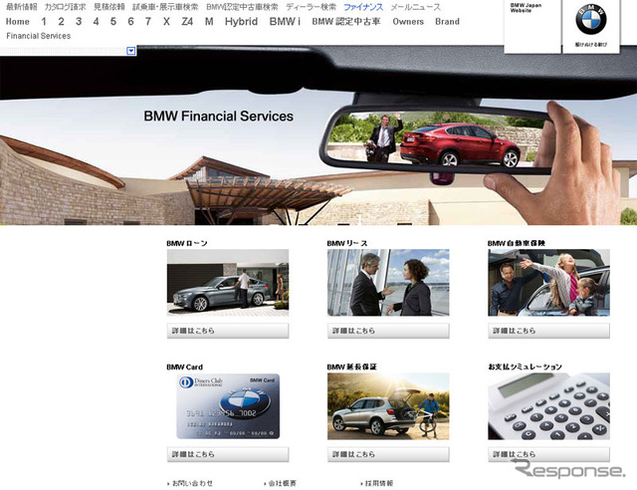
Task: Open the Owners menu item
Action: [408, 22]
